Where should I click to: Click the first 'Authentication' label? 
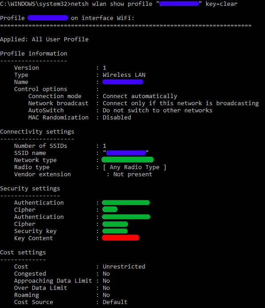39,203
